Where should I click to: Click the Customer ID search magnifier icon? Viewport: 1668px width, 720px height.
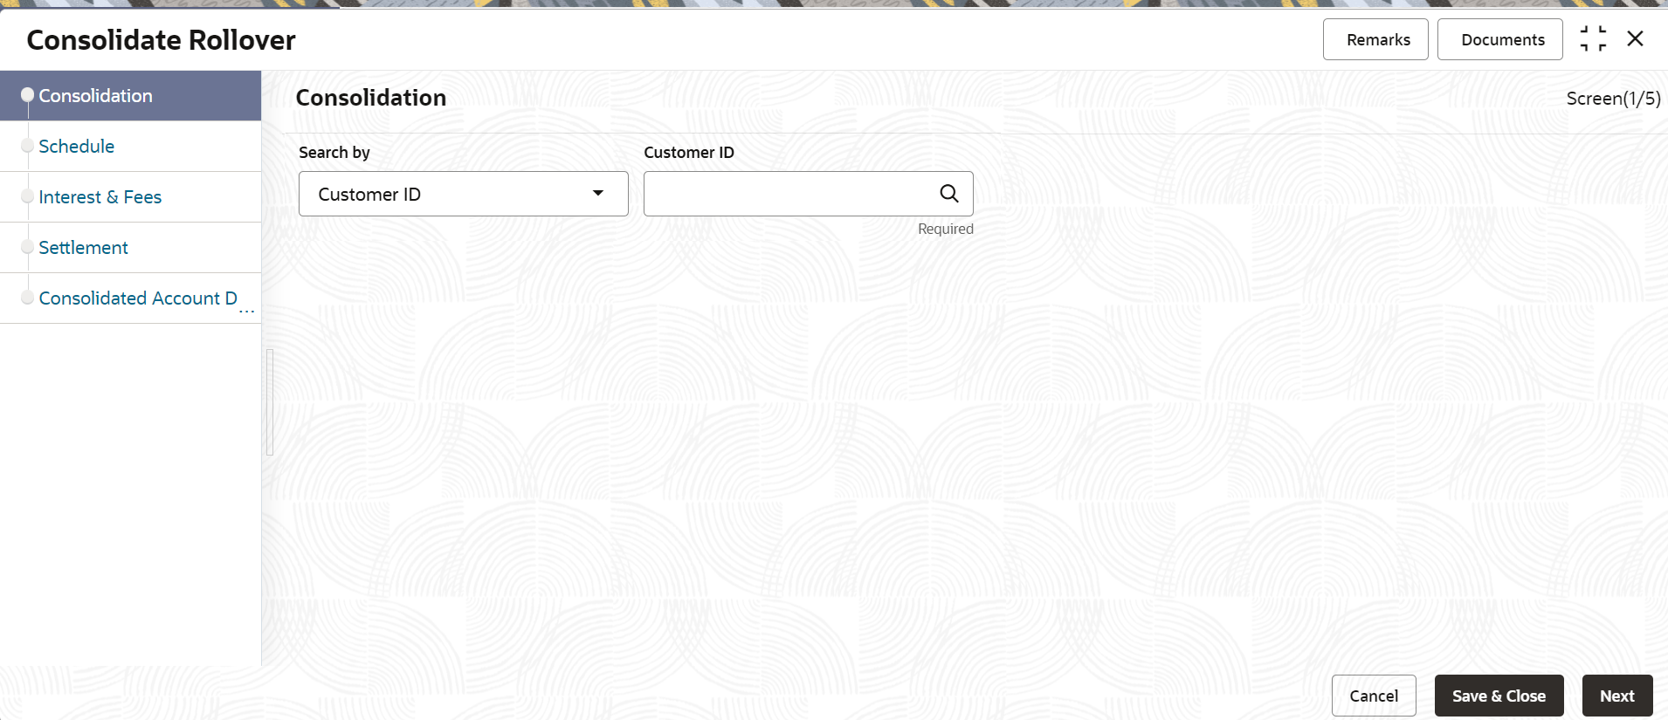[949, 194]
